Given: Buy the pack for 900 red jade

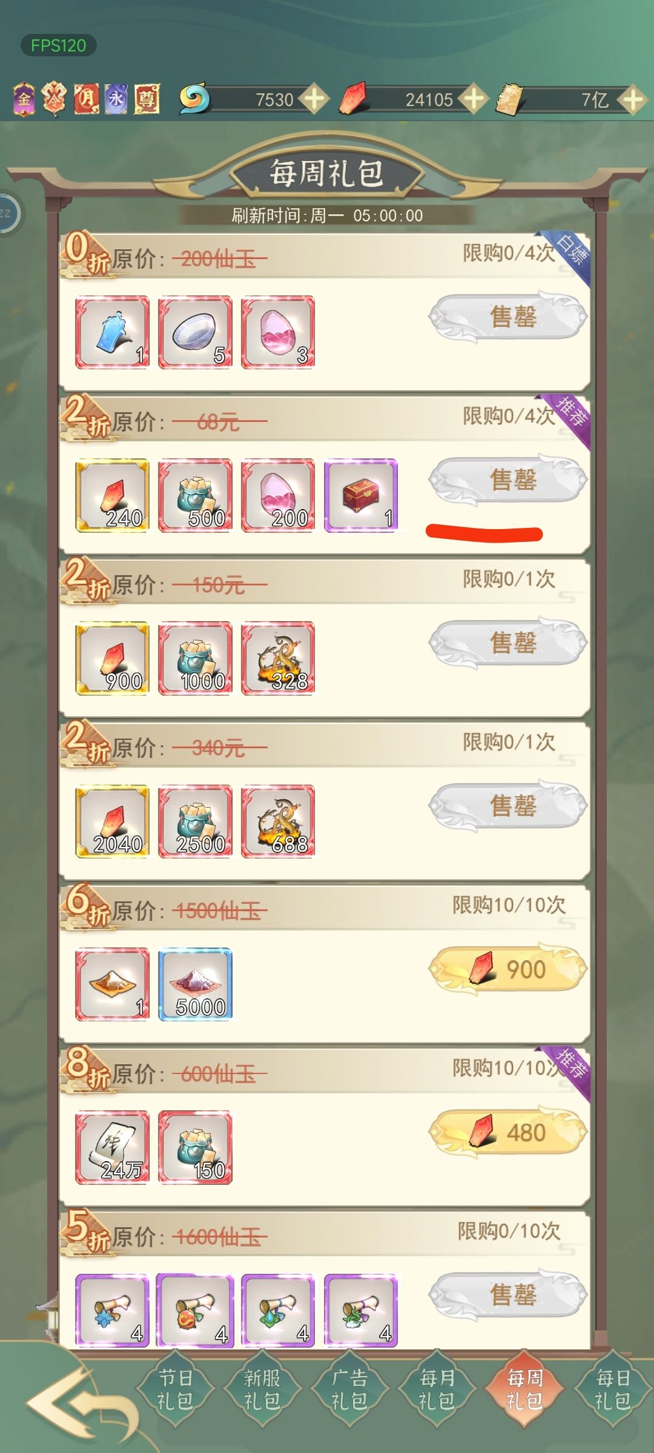Looking at the screenshot, I should [508, 969].
